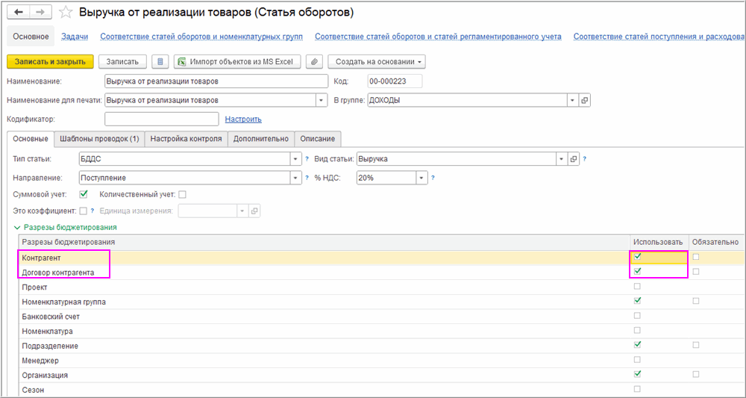Open the Настройка контроля tab
Image resolution: width=746 pixels, height=398 pixels.
[x=186, y=139]
